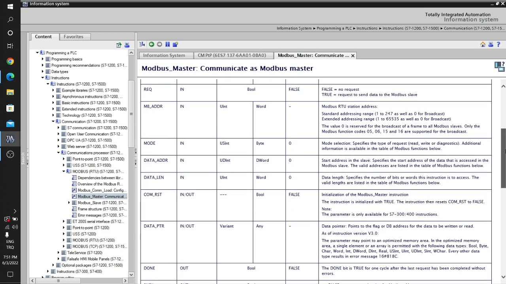
Task: Click the gray Forward navigation arrow
Action: (159, 45)
